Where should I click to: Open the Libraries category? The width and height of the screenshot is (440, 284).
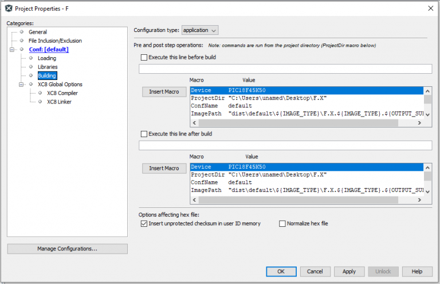[x=48, y=67]
